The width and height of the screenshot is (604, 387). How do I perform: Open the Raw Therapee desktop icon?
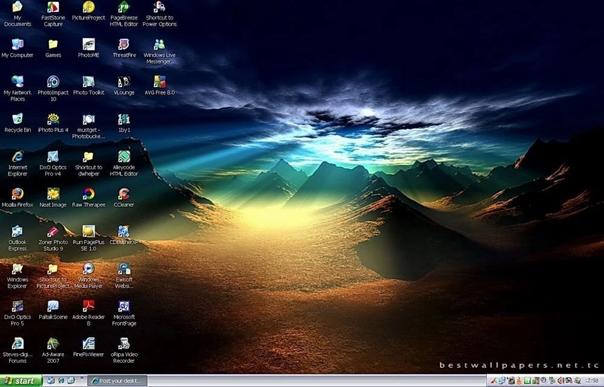point(88,194)
